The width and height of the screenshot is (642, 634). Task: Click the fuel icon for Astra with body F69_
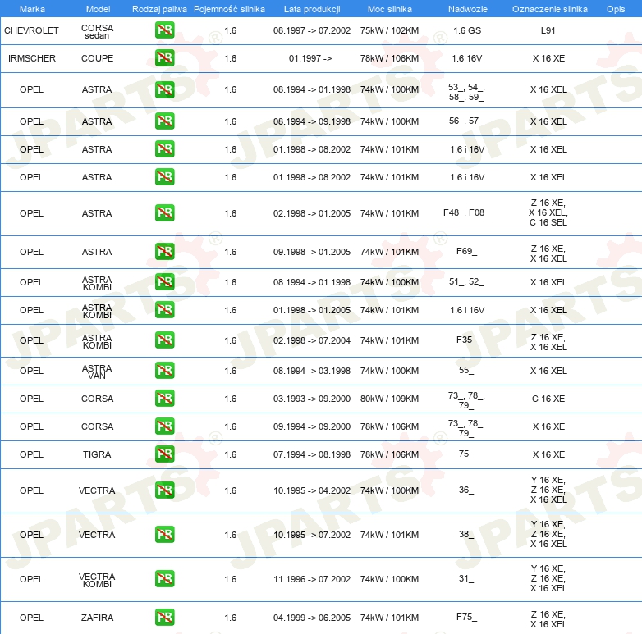[164, 253]
